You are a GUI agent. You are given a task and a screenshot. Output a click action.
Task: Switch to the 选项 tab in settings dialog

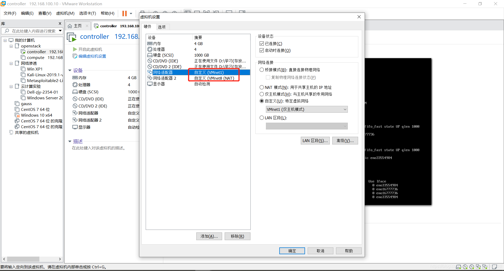(162, 27)
